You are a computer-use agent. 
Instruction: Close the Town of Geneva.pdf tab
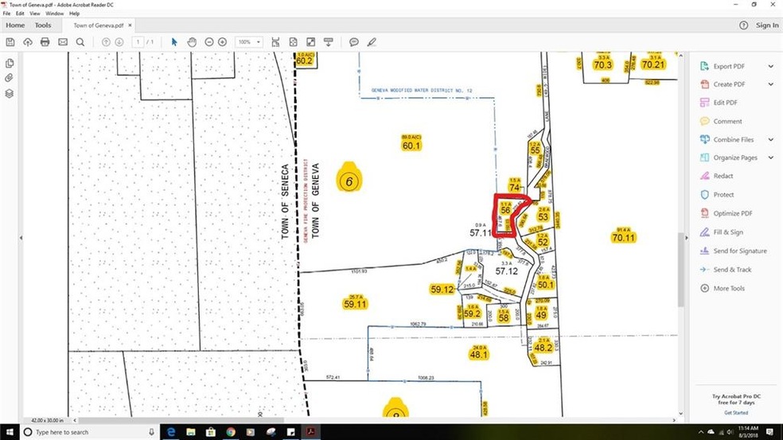pos(130,25)
